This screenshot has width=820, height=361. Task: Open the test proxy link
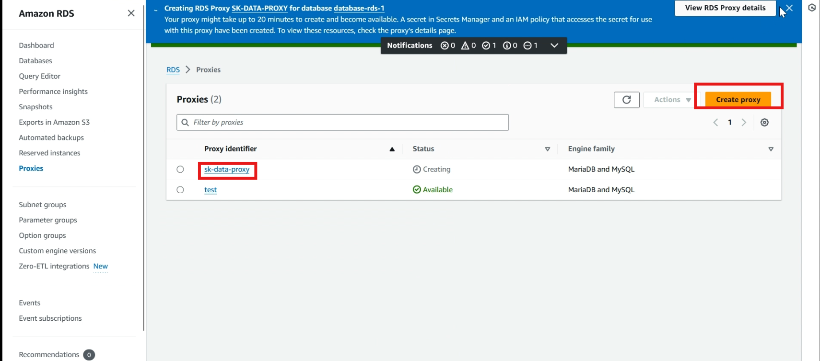point(211,190)
